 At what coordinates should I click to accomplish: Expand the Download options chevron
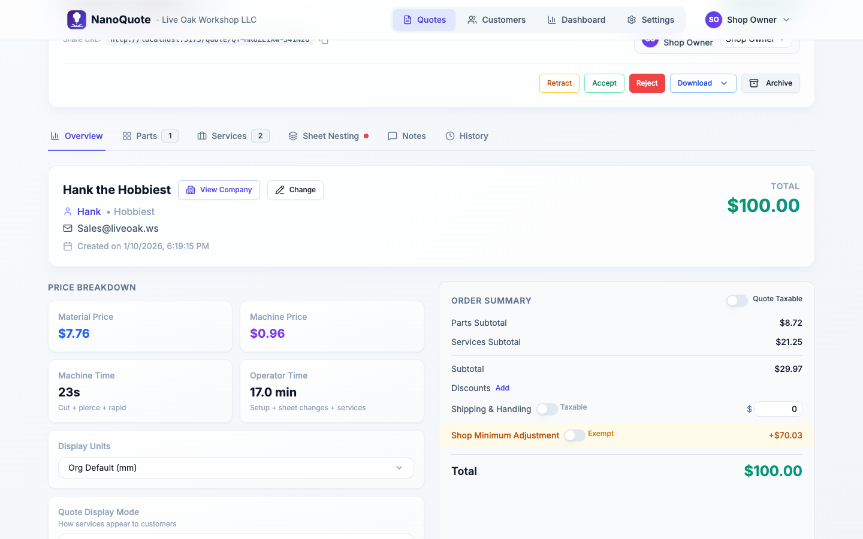[x=724, y=83]
